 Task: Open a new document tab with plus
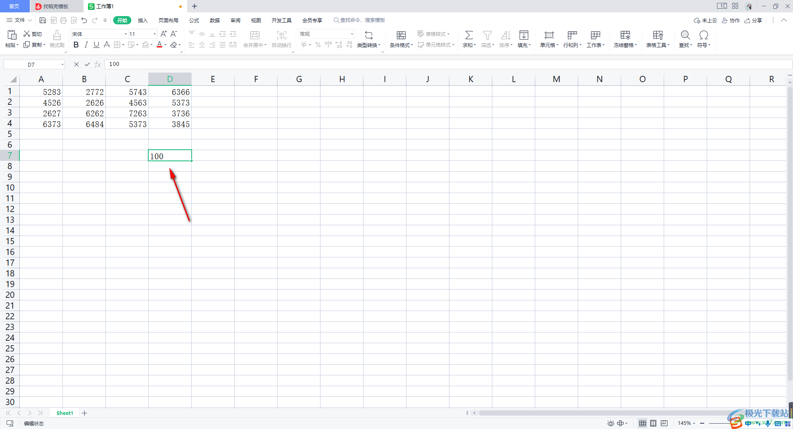point(195,6)
